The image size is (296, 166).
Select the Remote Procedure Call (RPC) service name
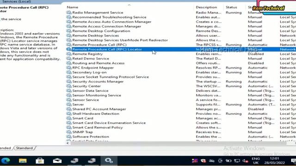[x=99, y=45]
